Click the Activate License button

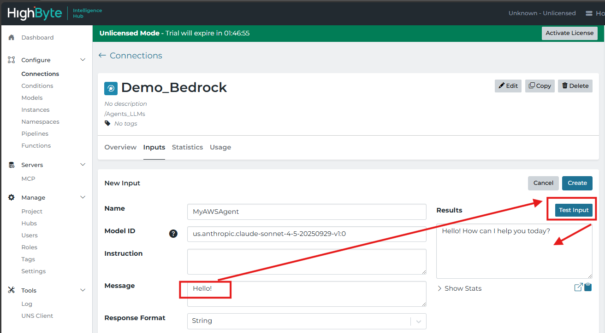[569, 33]
